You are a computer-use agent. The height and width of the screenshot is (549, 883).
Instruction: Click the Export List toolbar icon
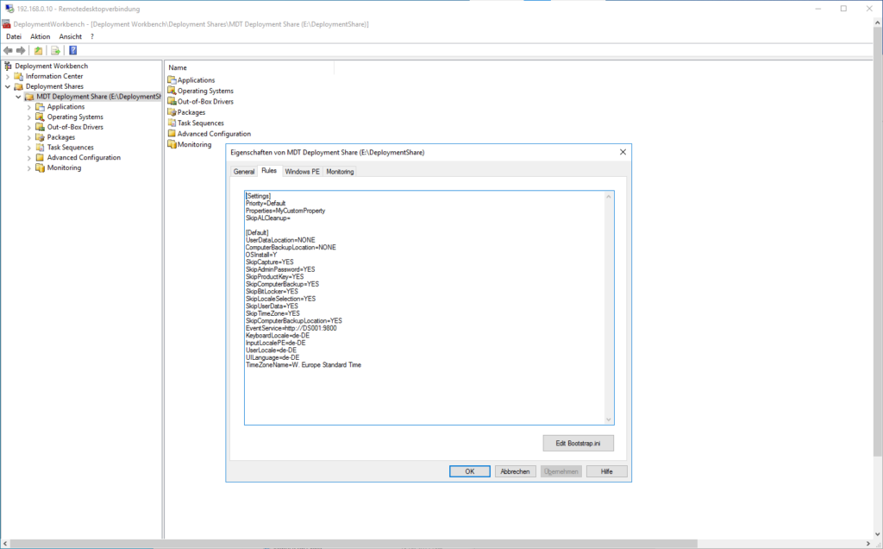[55, 51]
